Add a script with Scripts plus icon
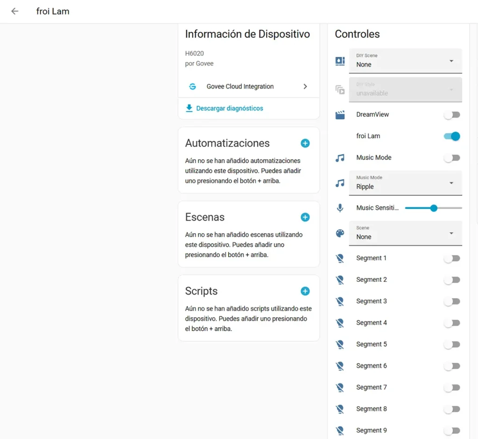Viewport: 478px width, 439px height. [x=305, y=291]
